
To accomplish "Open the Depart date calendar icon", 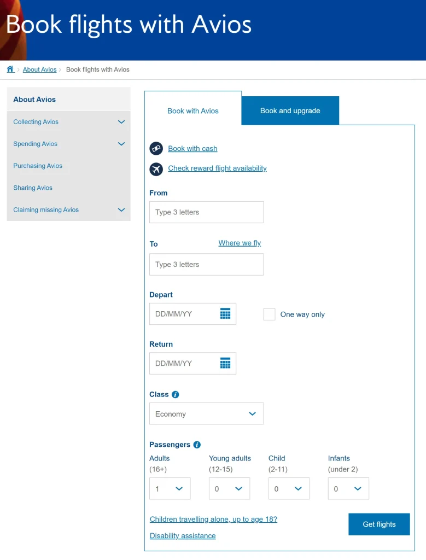I will point(225,313).
